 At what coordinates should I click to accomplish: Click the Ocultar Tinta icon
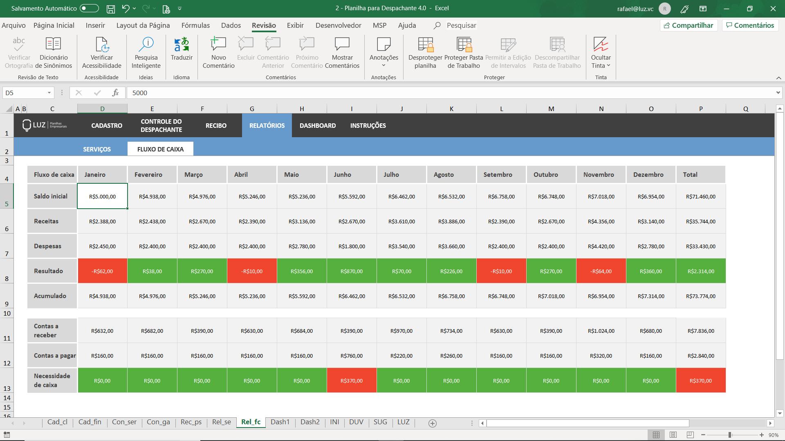(601, 44)
